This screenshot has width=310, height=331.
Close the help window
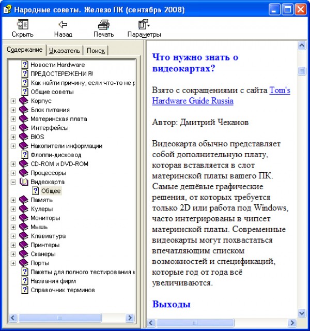click(301, 10)
